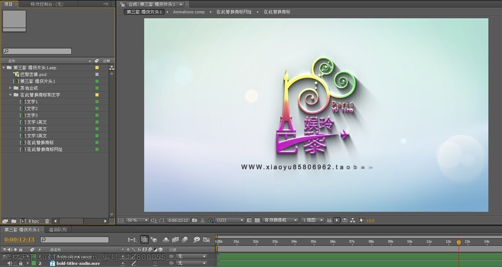
Task: Open the show channel RGB circles icon
Action: pos(210,220)
